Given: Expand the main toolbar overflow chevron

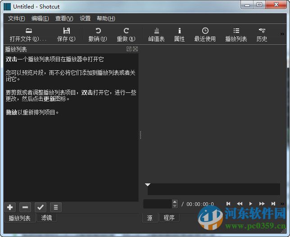Looking at the screenshot, I should click(282, 34).
